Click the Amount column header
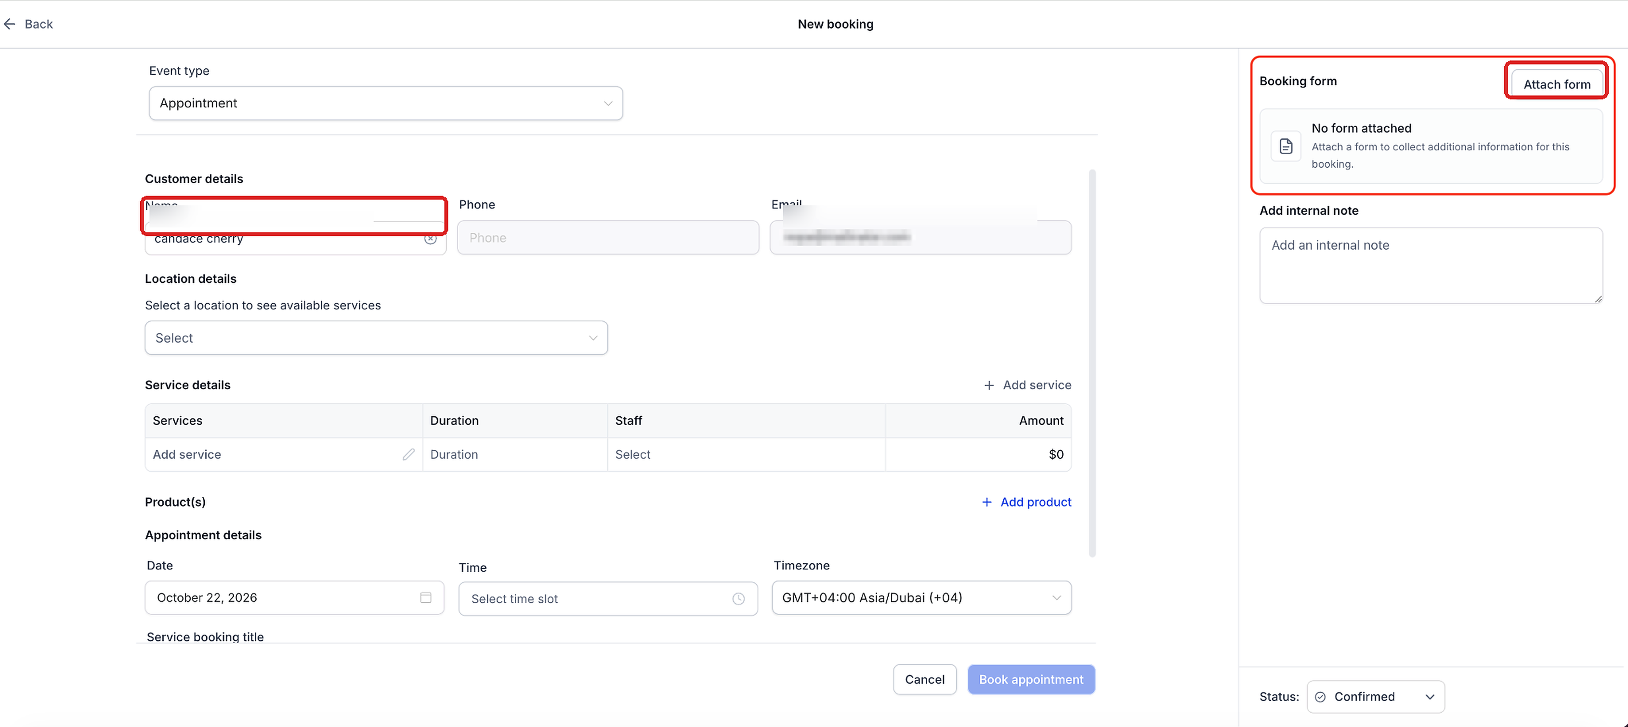Image resolution: width=1628 pixels, height=727 pixels. pos(978,420)
